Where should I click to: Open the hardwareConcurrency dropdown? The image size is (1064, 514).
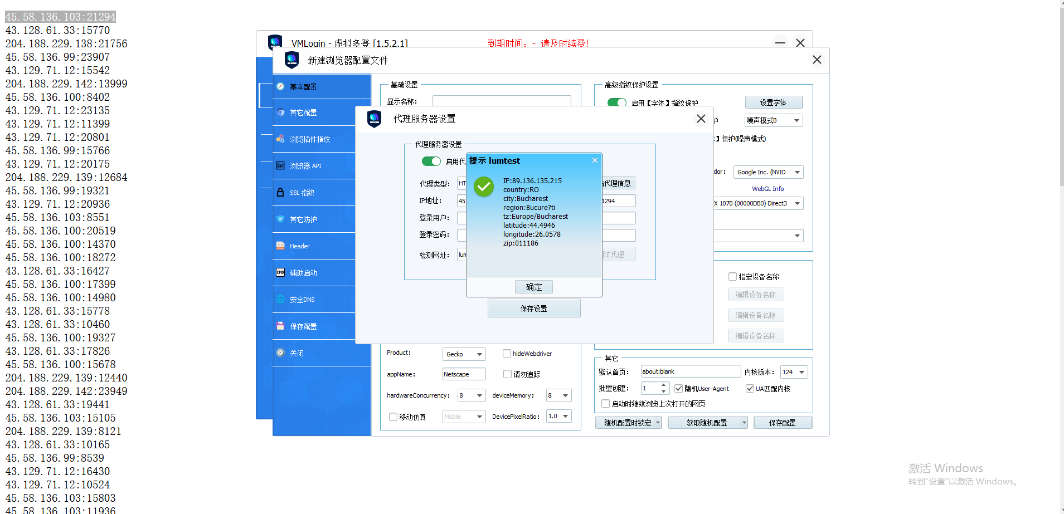click(472, 395)
